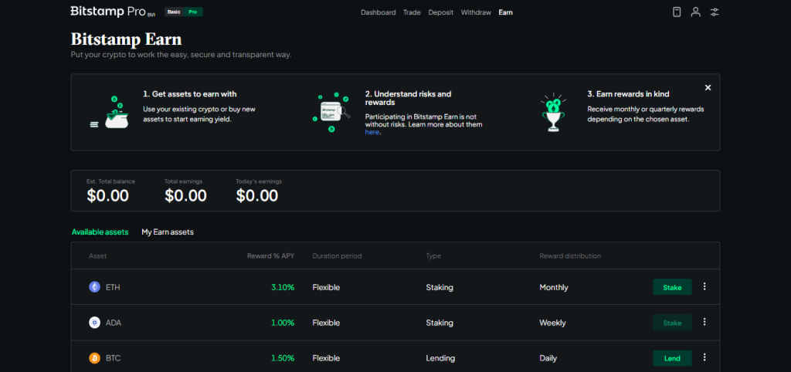Click the Reward distribution column header
This screenshot has width=791, height=372.
click(x=570, y=256)
